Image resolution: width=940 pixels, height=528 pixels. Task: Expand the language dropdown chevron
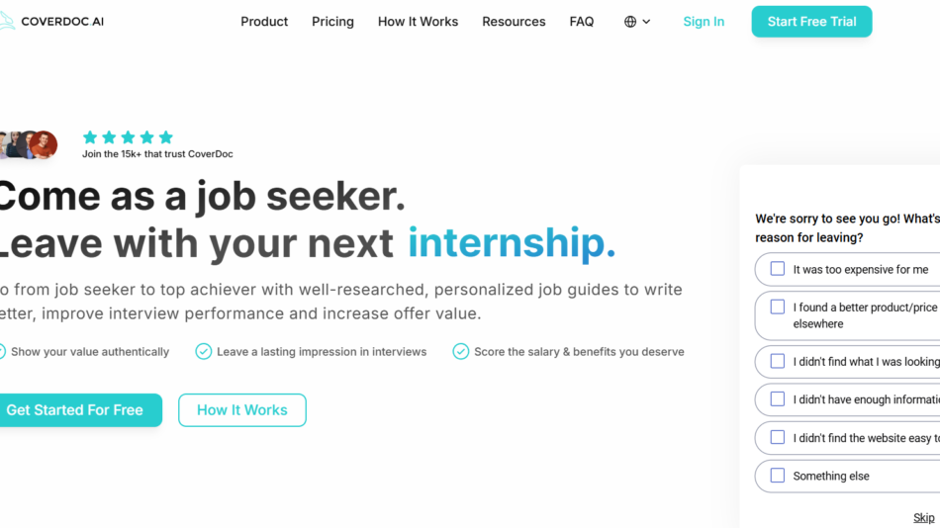pyautogui.click(x=647, y=22)
